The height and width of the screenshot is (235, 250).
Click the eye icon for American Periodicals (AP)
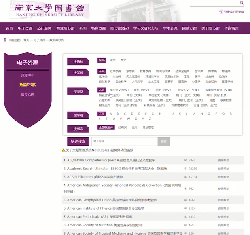[x=185, y=217]
